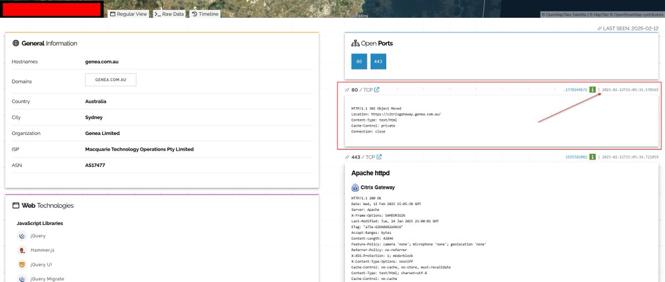Click the Citrix Gateway label
The height and width of the screenshot is (282, 665).
tap(377, 187)
